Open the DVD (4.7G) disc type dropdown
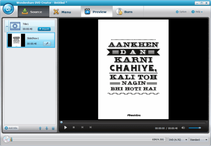This screenshot has height=146, width=211. point(178,140)
